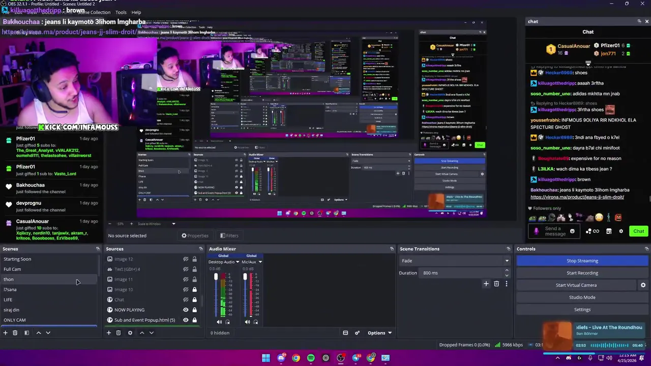Move source down arrow in Sources toolbar
The image size is (651, 366).
[152, 333]
